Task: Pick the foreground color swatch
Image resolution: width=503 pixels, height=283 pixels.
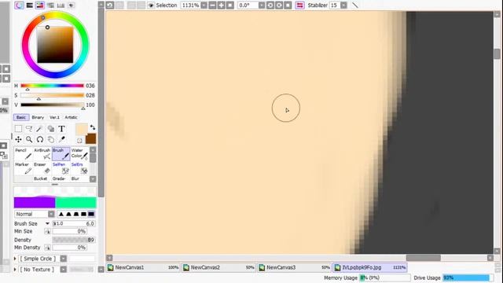Action: 82,129
